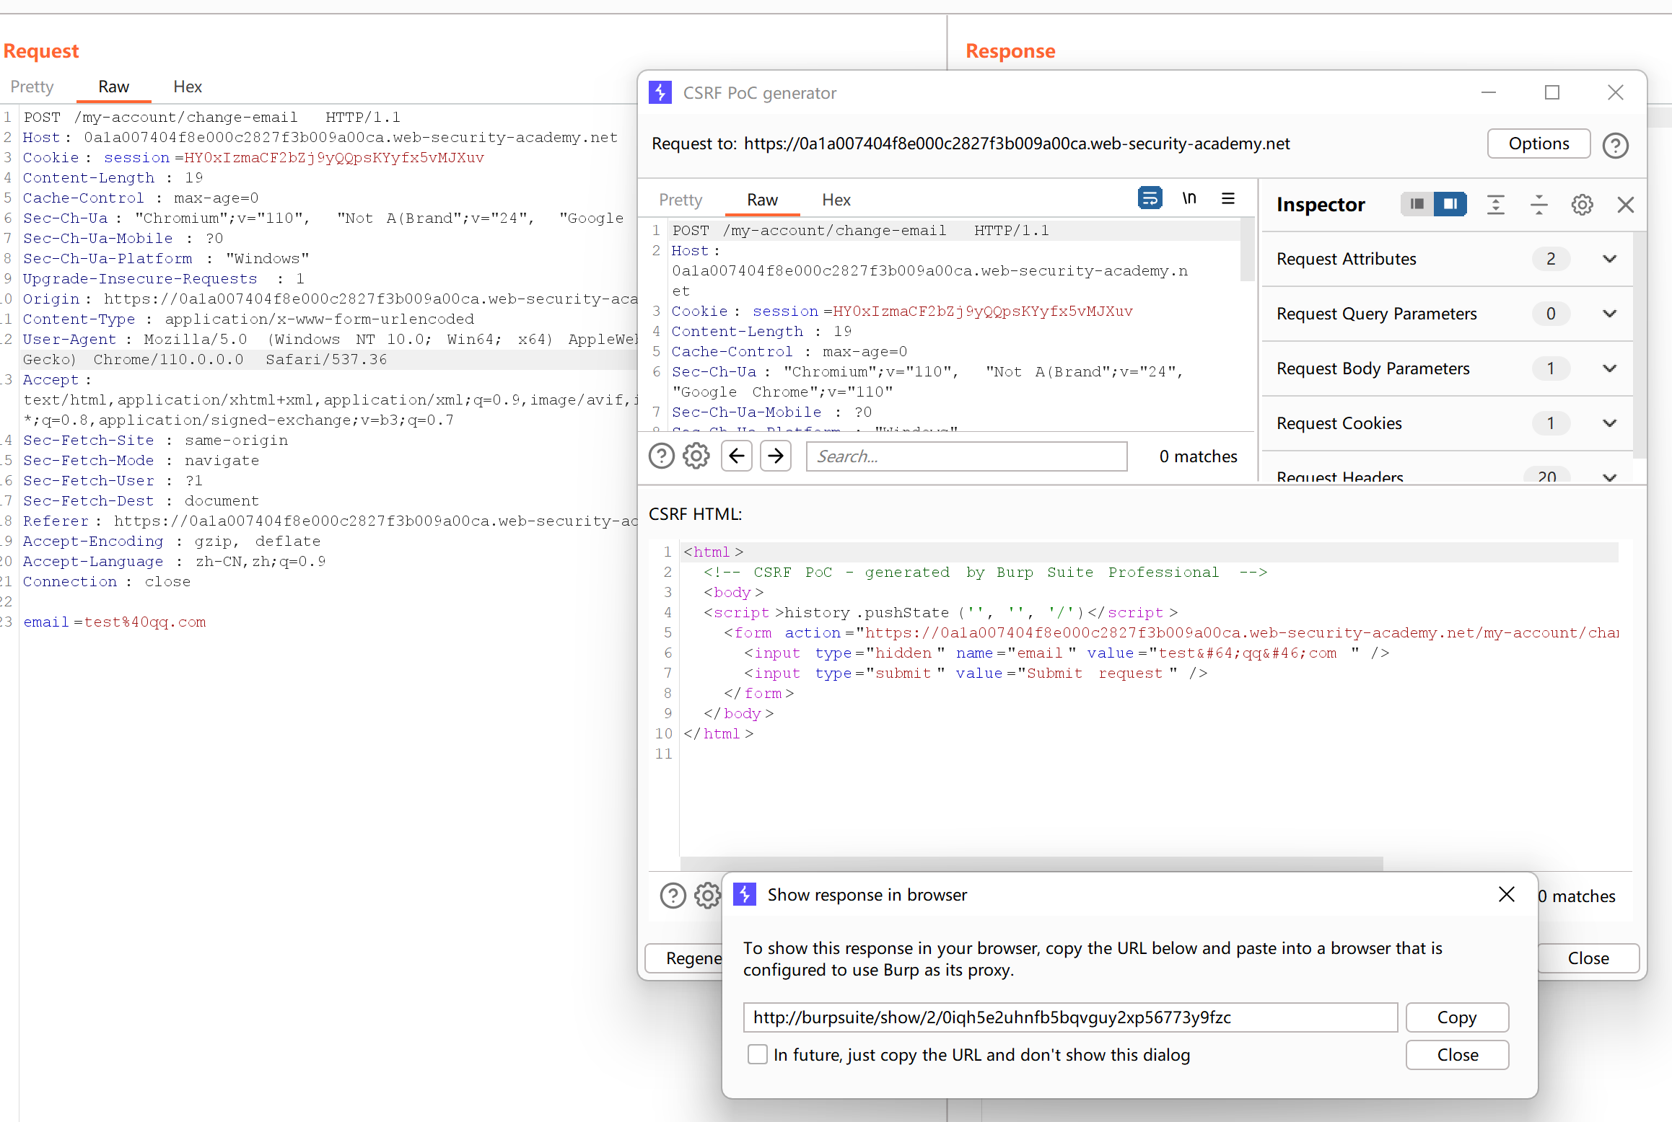Enable the don't show this dialog checkbox

(x=757, y=1054)
